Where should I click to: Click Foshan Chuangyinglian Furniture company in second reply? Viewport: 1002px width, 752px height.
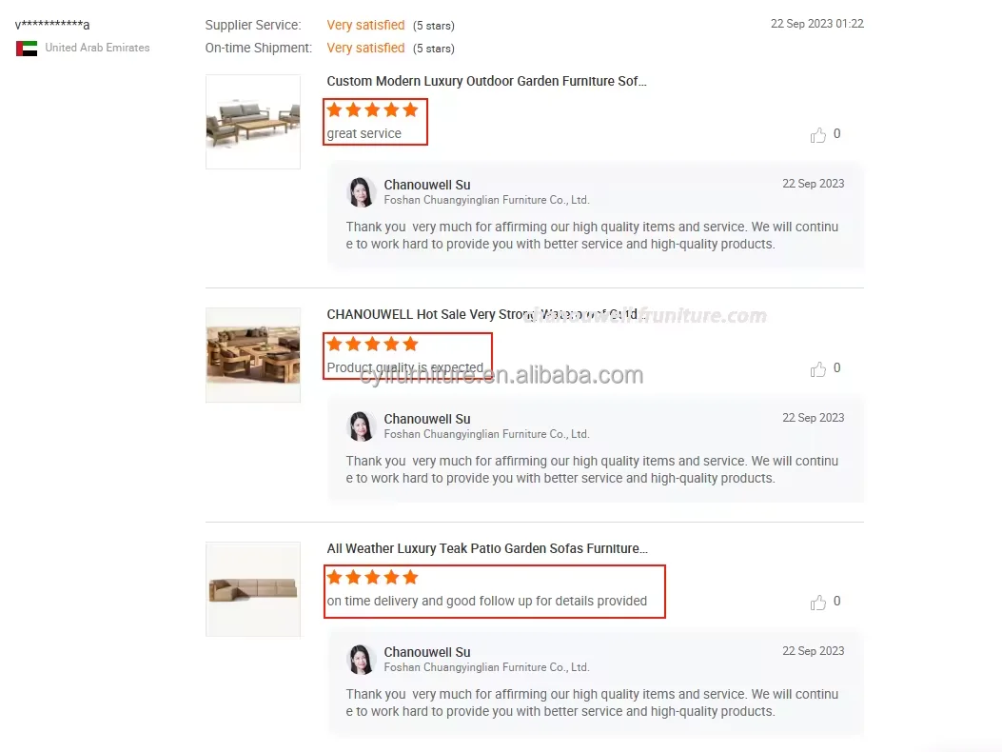pyautogui.click(x=486, y=434)
